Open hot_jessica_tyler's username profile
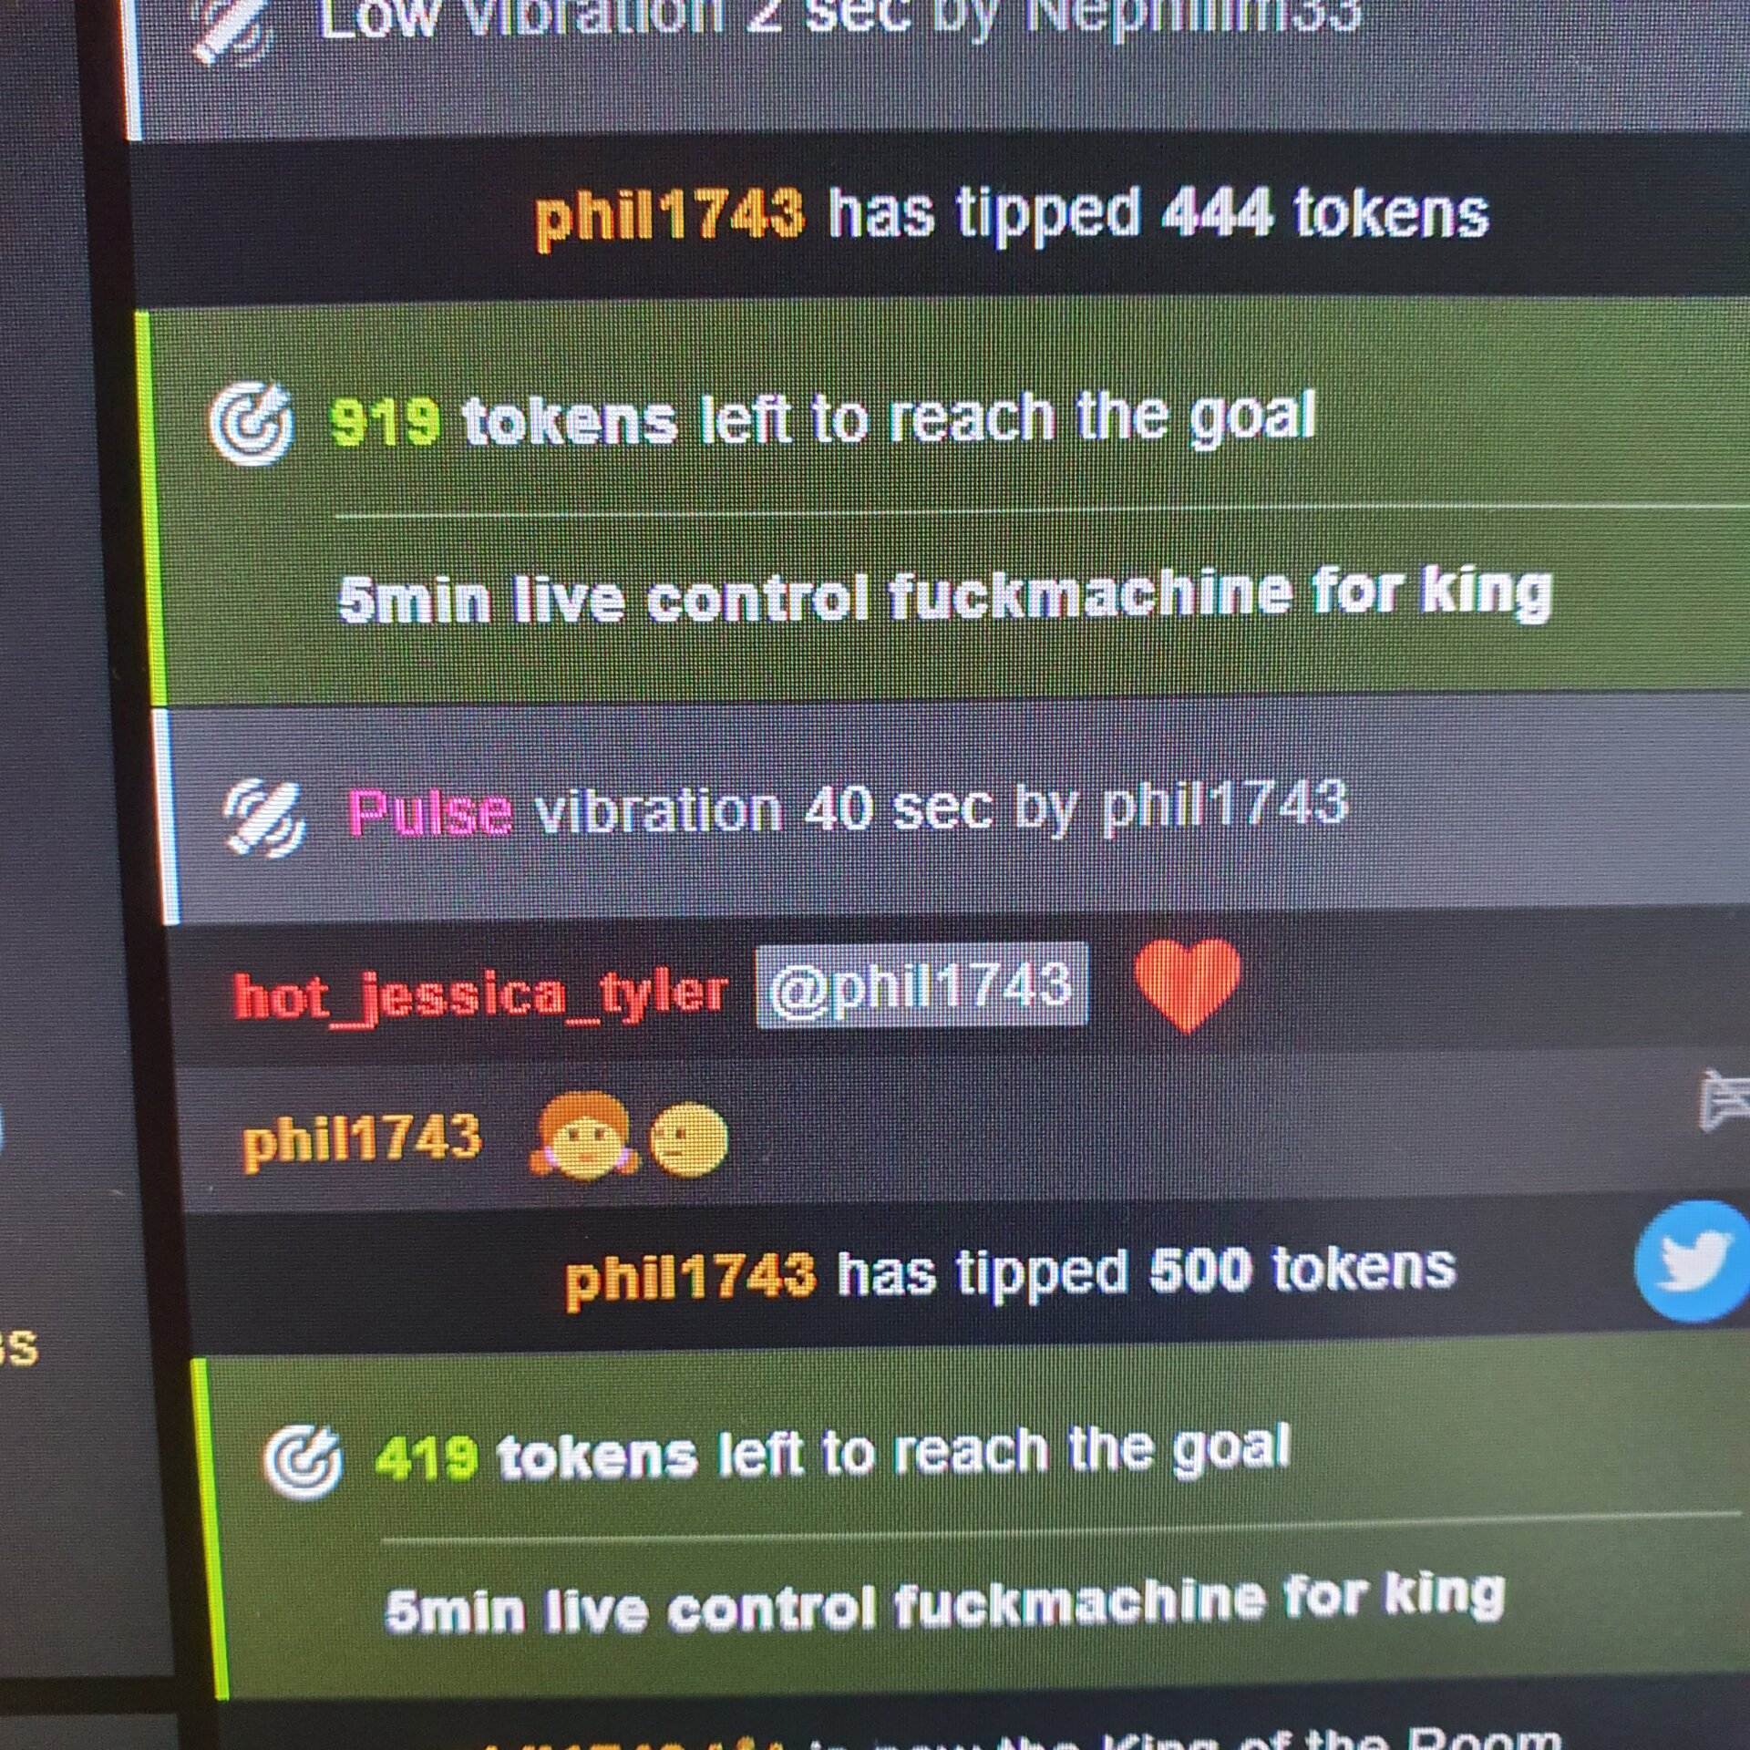This screenshot has height=1750, width=1750. pyautogui.click(x=480, y=994)
